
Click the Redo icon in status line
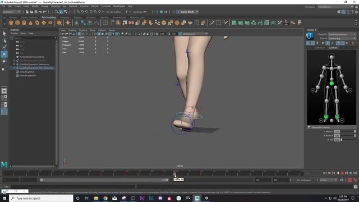point(44,12)
